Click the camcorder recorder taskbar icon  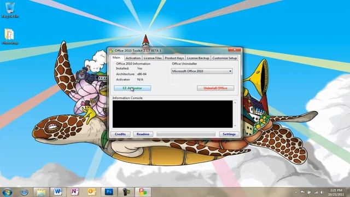[126, 192]
